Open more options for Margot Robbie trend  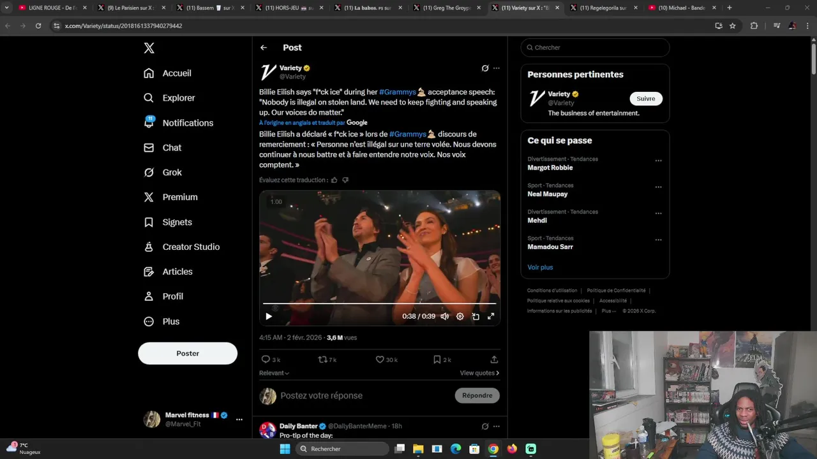[x=658, y=161]
